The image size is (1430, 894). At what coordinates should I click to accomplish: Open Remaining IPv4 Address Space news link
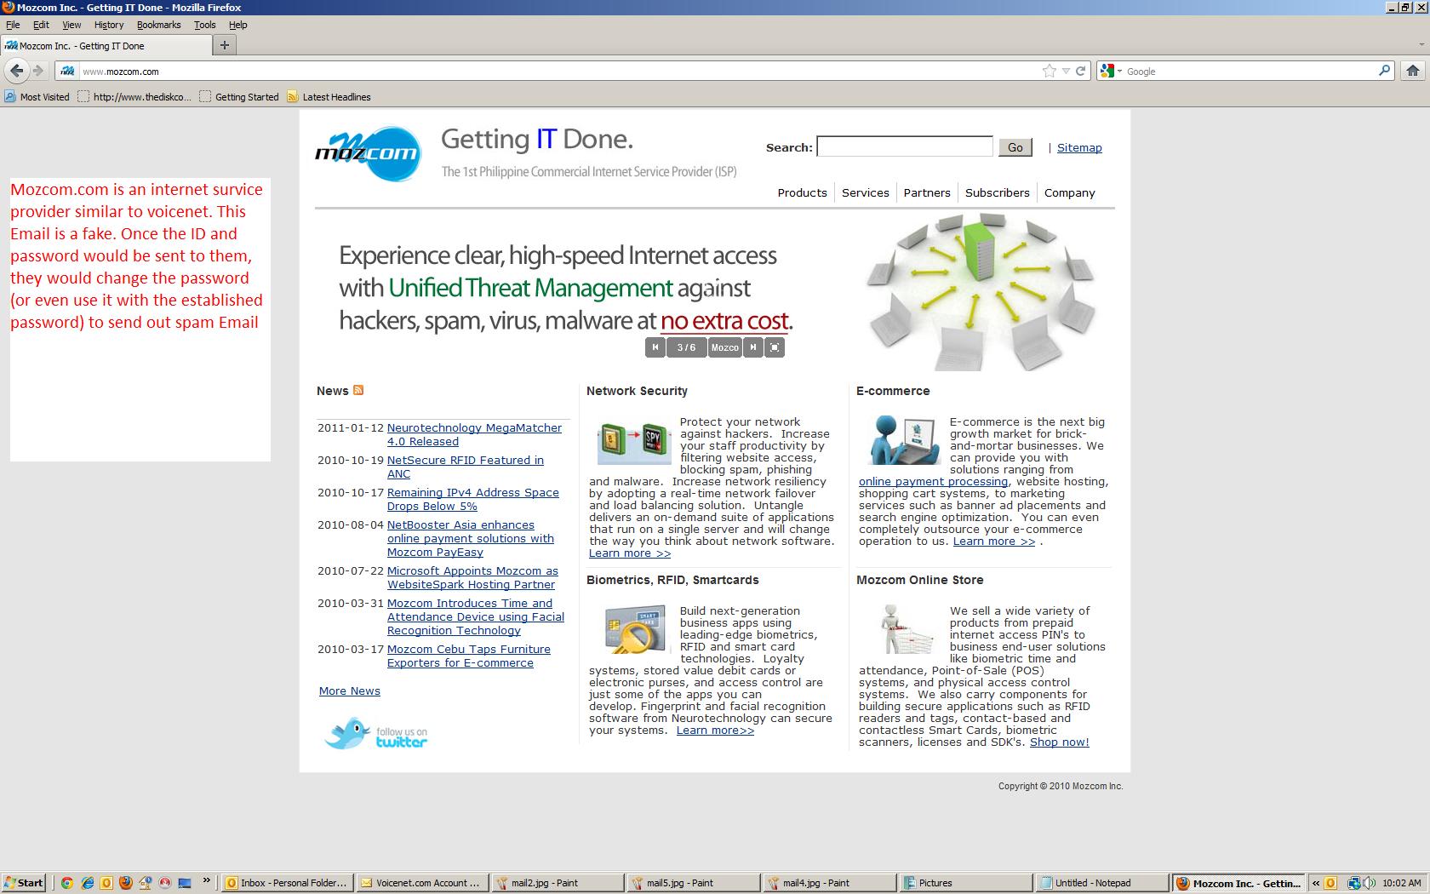[x=473, y=499]
